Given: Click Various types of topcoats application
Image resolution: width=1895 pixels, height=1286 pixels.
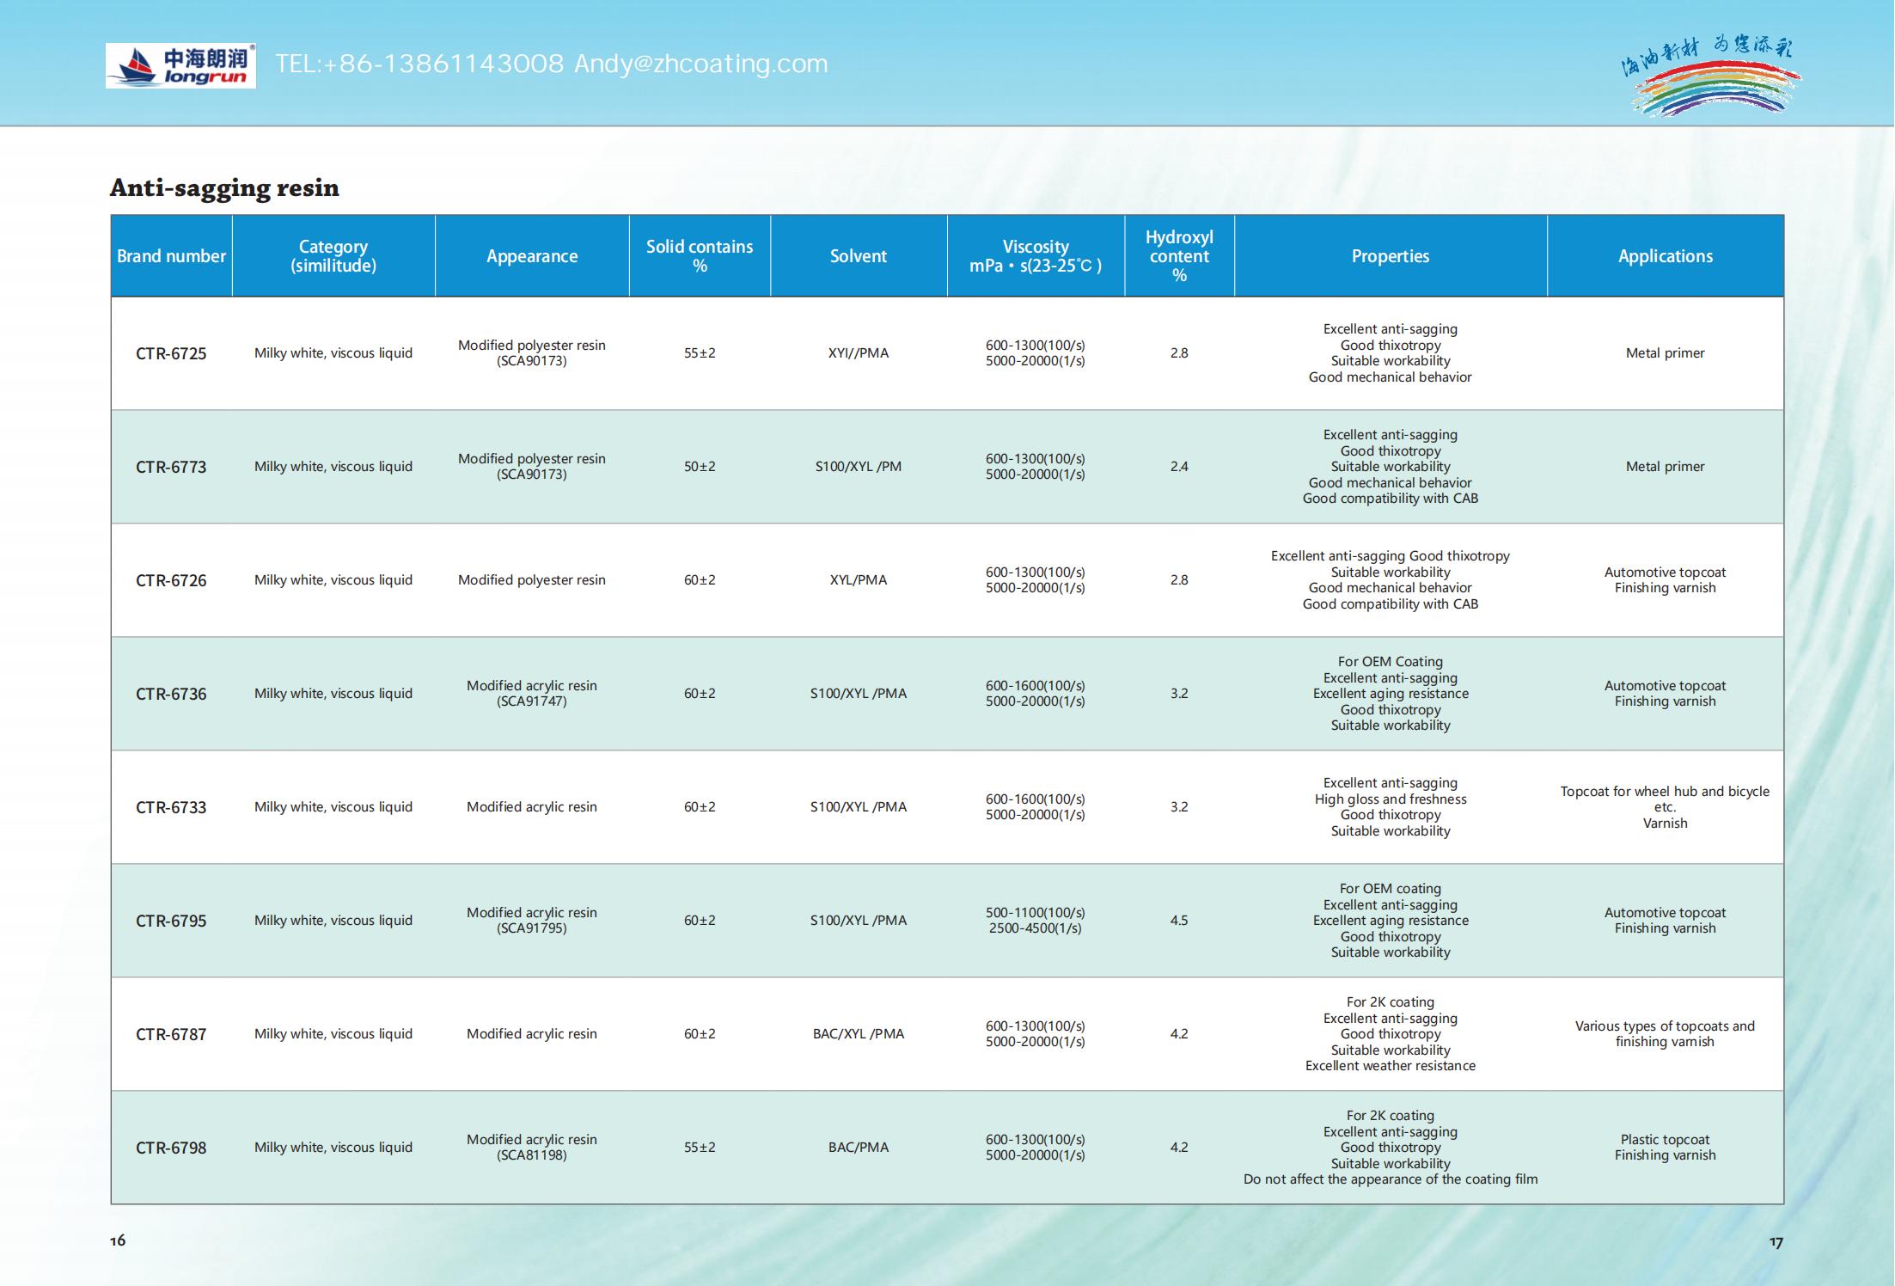Looking at the screenshot, I should tap(1666, 1034).
